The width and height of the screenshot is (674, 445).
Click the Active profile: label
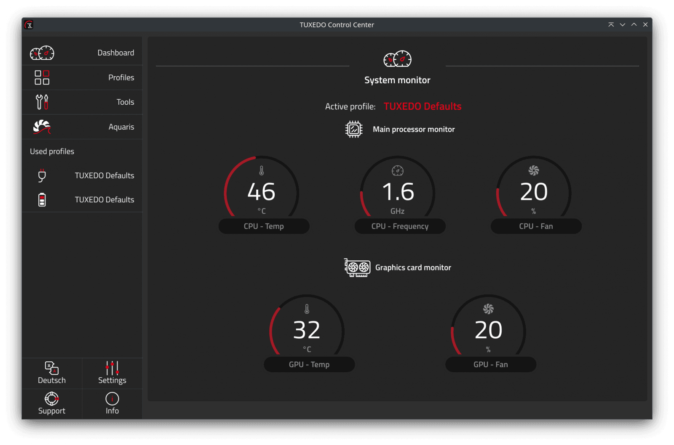(x=350, y=107)
